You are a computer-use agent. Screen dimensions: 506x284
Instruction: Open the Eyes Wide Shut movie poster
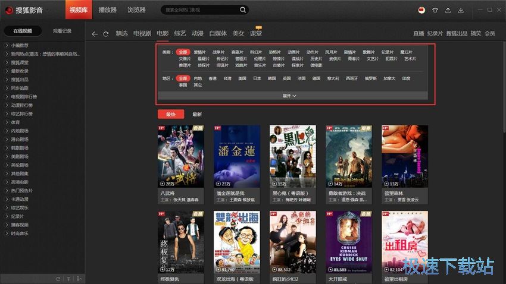coord(349,242)
